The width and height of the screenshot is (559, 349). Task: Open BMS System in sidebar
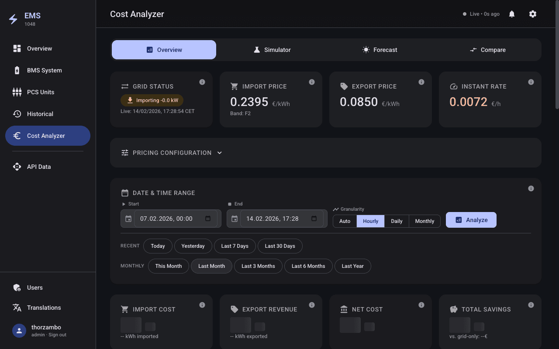click(x=44, y=70)
